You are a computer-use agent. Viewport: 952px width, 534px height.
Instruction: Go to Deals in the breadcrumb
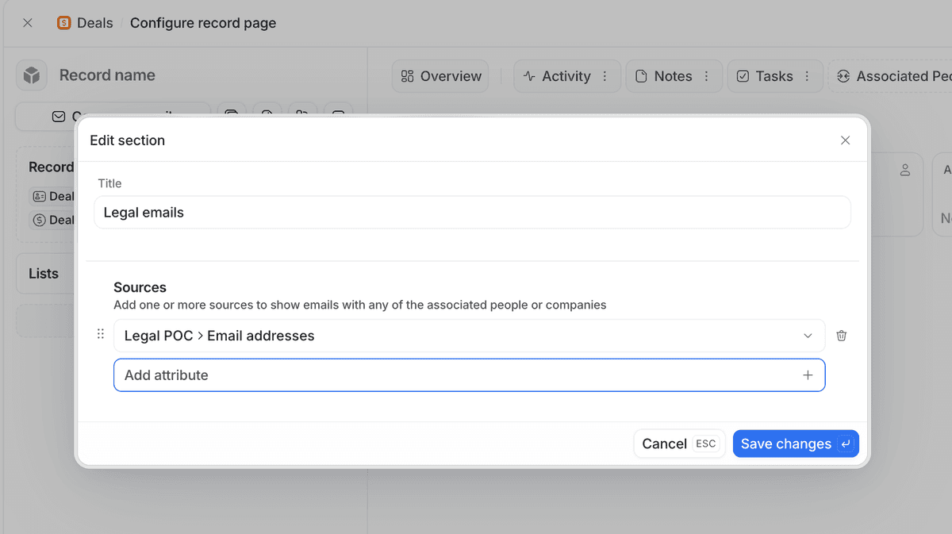tap(94, 23)
